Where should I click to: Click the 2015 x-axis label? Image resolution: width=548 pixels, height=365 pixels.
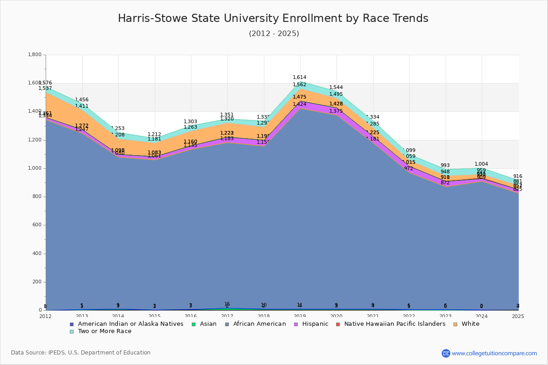coord(155,316)
